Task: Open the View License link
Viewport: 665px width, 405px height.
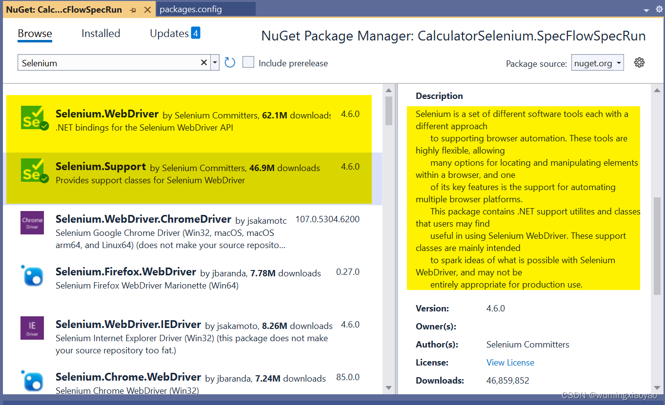Action: click(510, 363)
